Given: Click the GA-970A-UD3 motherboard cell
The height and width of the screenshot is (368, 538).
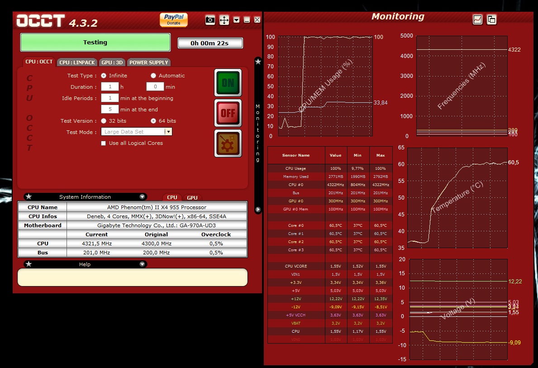Looking at the screenshot, I should (157, 225).
